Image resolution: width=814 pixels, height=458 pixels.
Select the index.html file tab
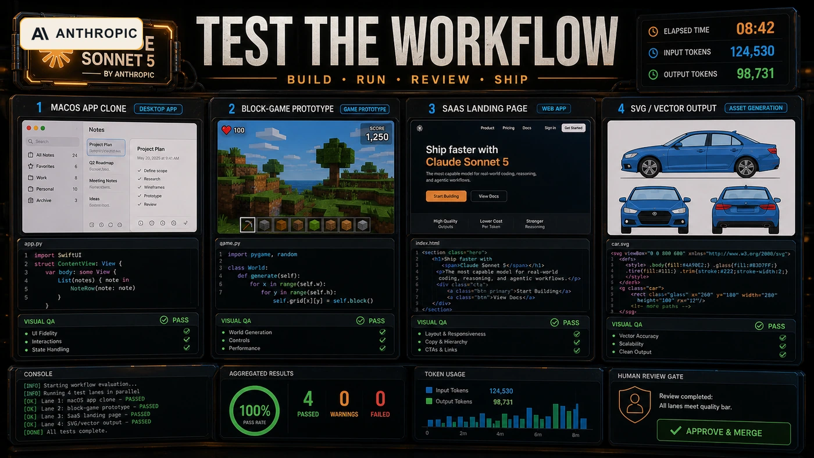(427, 243)
